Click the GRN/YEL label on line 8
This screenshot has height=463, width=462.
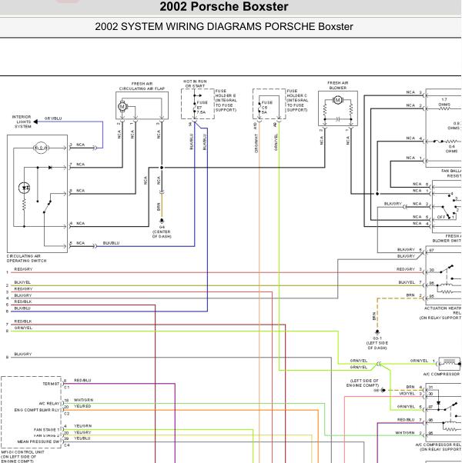23,328
